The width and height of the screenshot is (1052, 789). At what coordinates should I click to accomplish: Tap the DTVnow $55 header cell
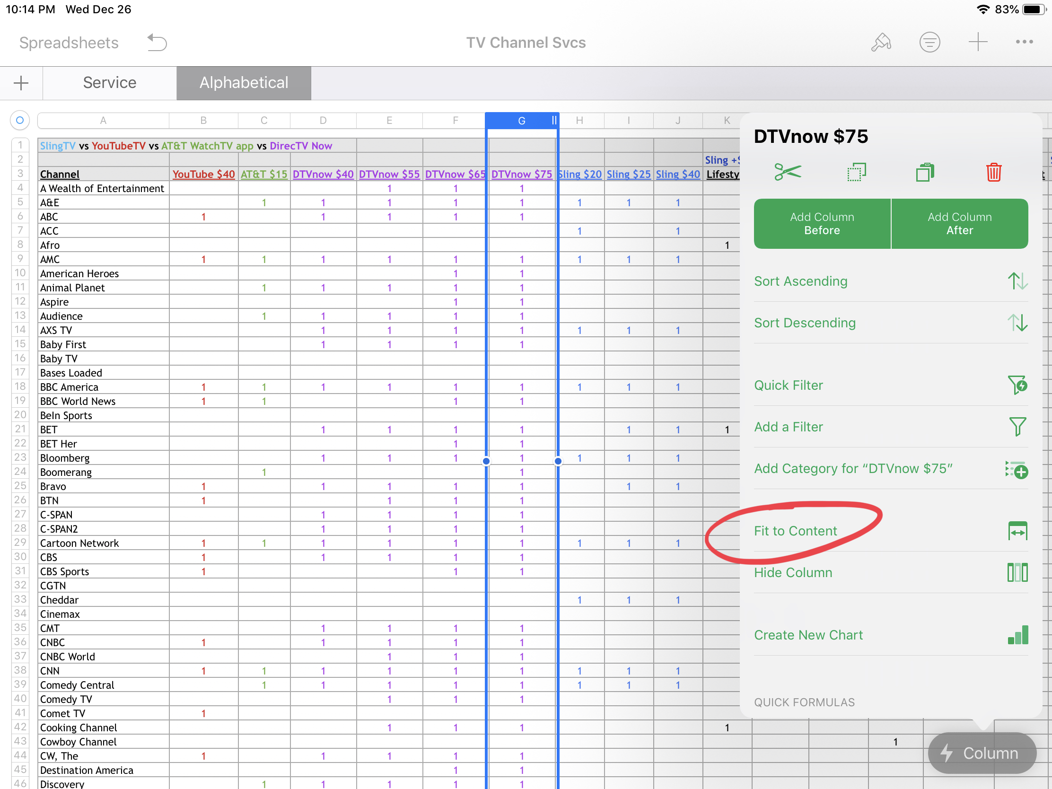[389, 174]
